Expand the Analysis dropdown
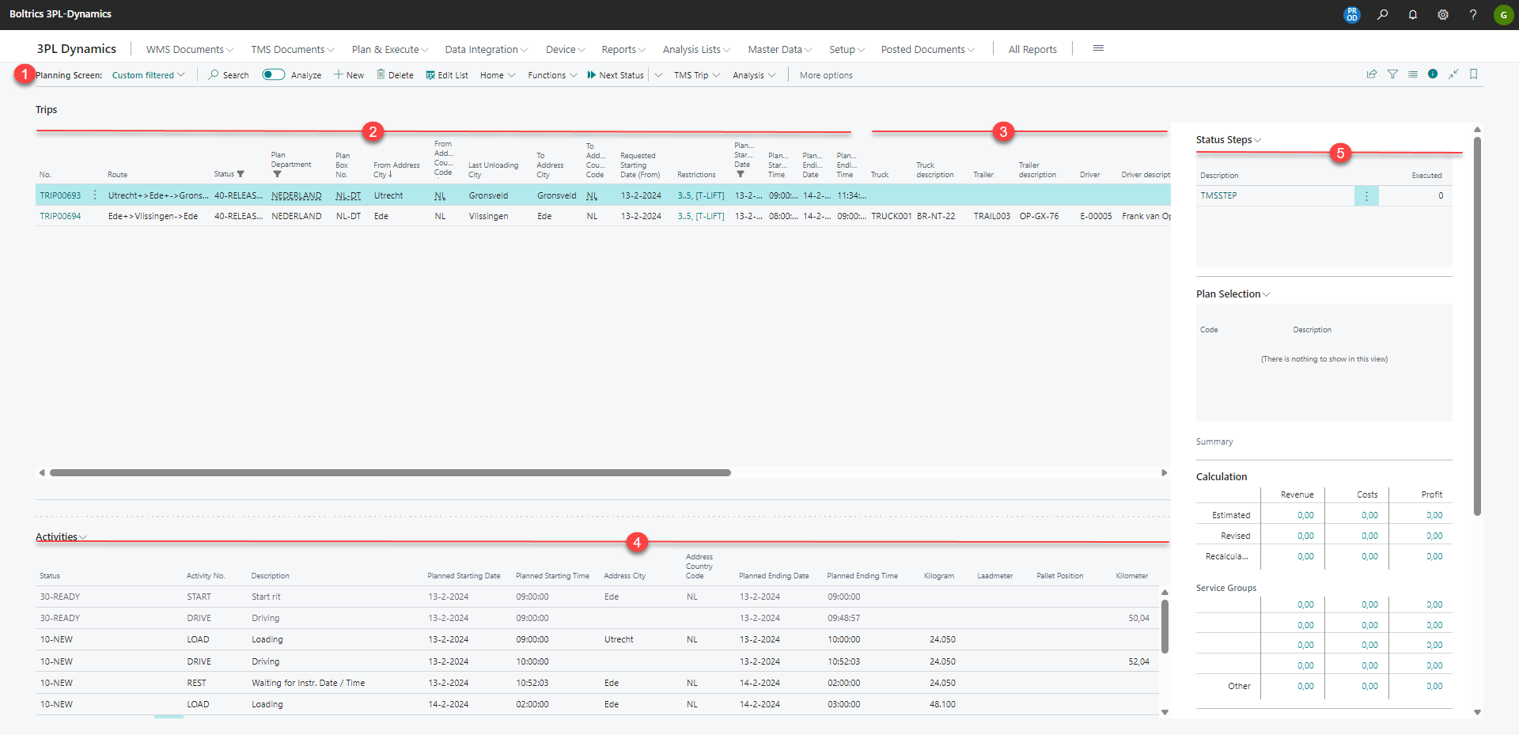Image resolution: width=1519 pixels, height=735 pixels. point(754,75)
